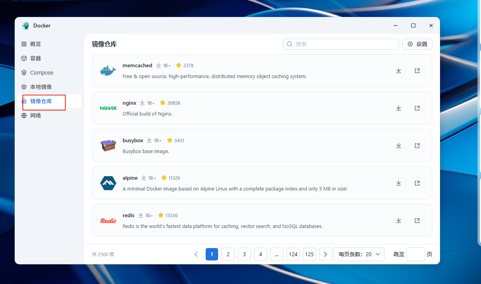Viewport: 481px width, 284px height.
Task: Click the pagination ellipsis button
Action: pyautogui.click(x=277, y=254)
